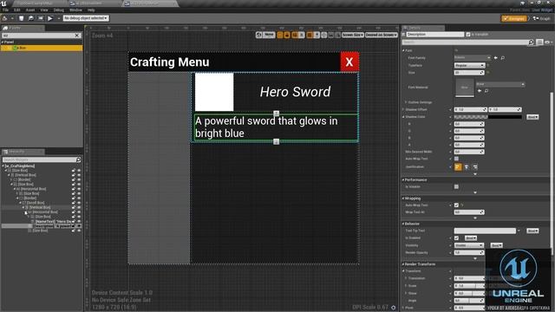Switch to Graph mode
This screenshot has height=312, width=555.
point(541,18)
